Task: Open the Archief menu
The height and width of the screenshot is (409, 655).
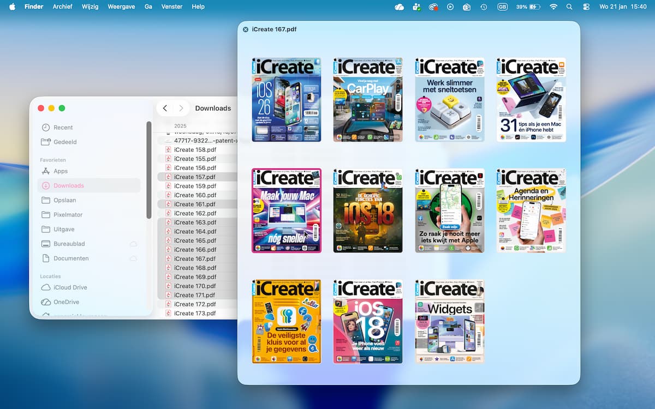Action: (x=62, y=7)
